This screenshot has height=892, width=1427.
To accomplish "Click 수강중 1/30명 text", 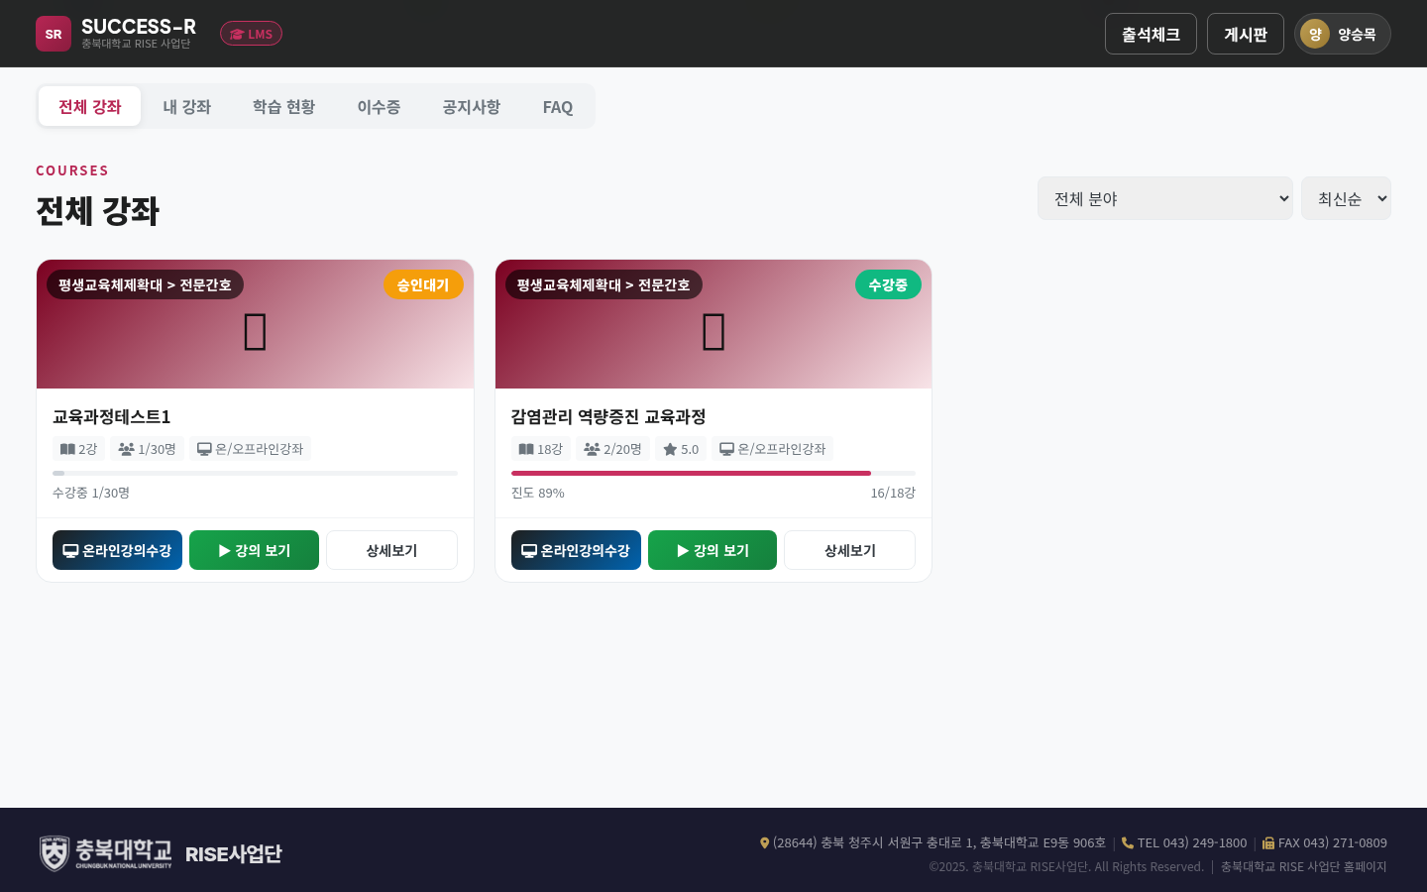I will 91,493.
